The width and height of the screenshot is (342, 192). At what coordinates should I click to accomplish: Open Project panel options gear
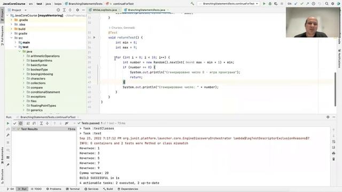tap(77, 10)
